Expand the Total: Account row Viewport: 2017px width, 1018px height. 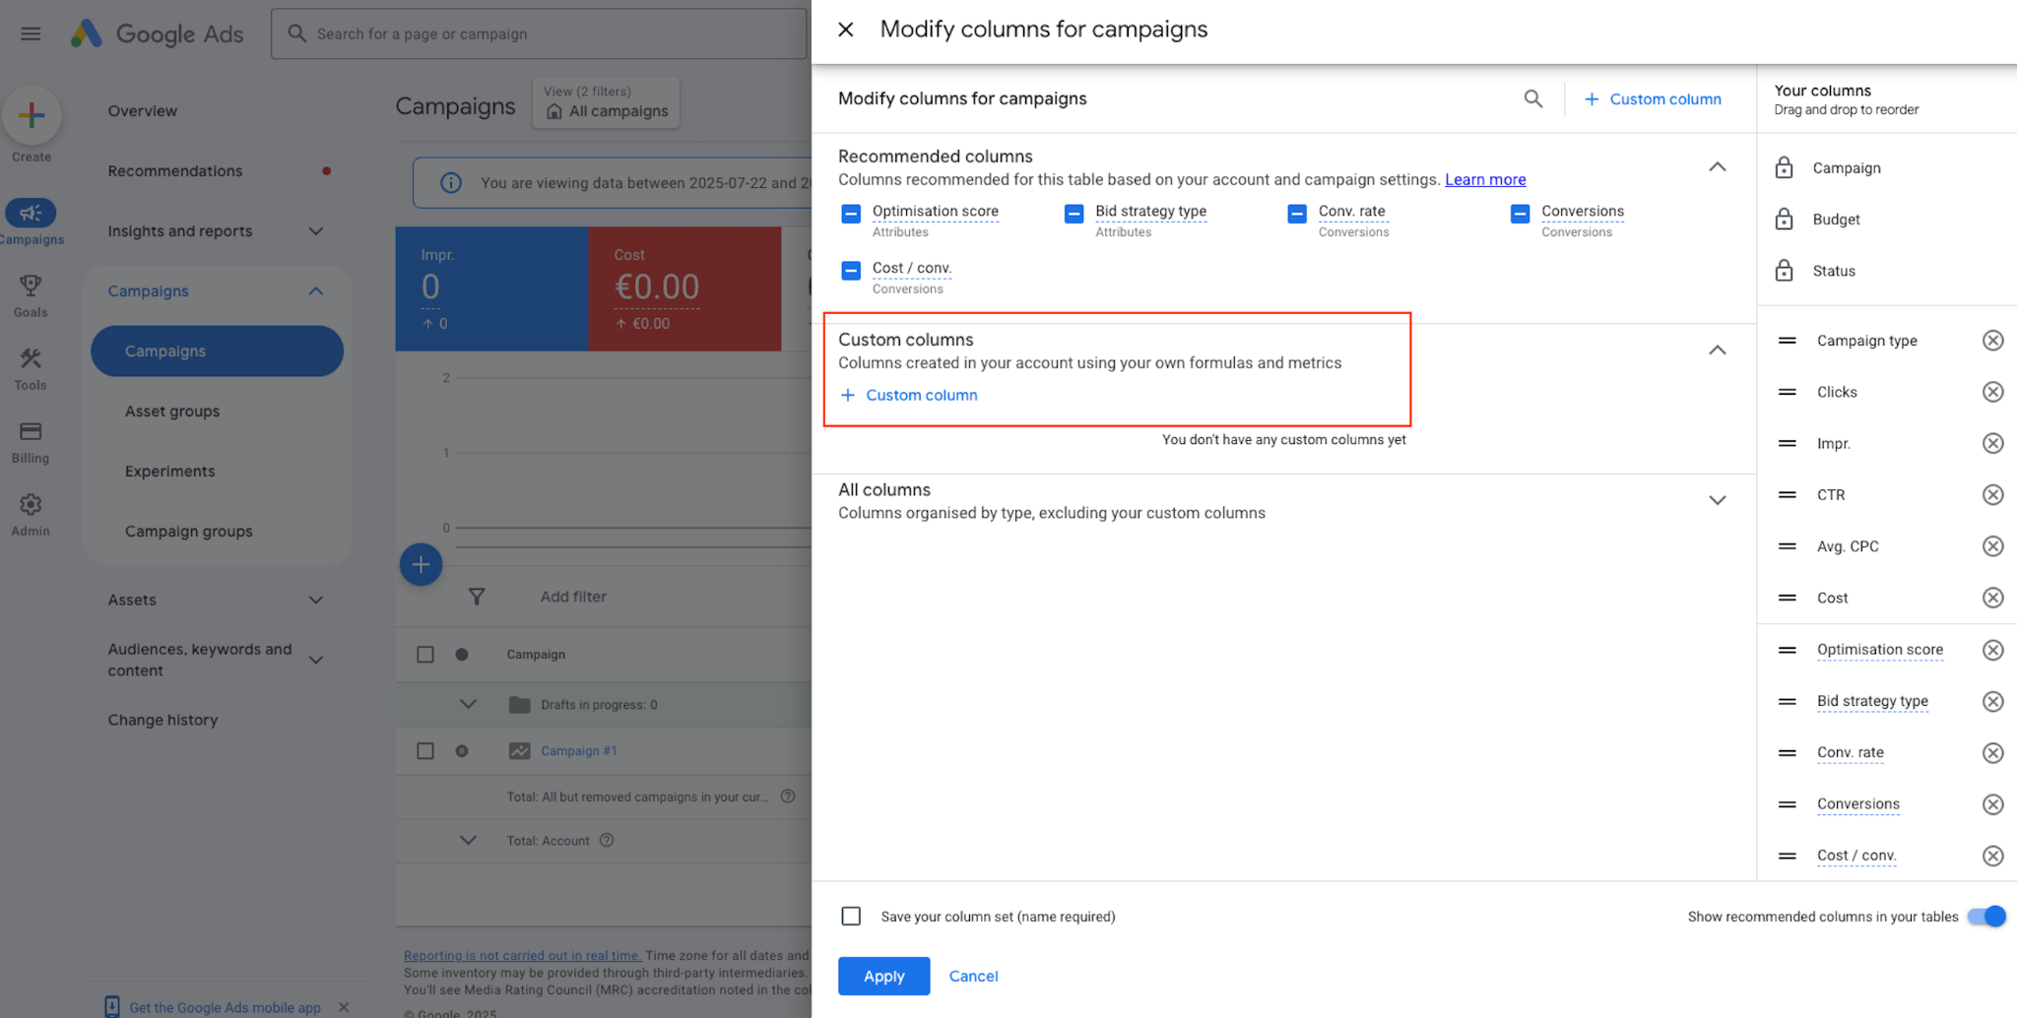pyautogui.click(x=468, y=840)
